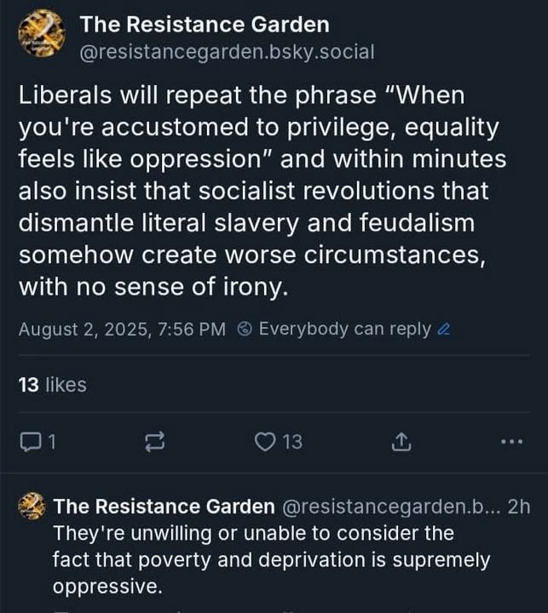Click the header display name "The Resistance Garden"
Image resolution: width=548 pixels, height=613 pixels.
[x=204, y=25]
